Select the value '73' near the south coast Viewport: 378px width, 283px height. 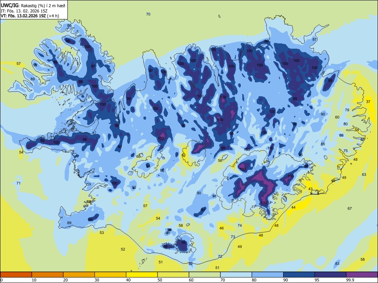[232, 237]
